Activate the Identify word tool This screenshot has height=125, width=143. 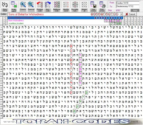tap(66, 6)
